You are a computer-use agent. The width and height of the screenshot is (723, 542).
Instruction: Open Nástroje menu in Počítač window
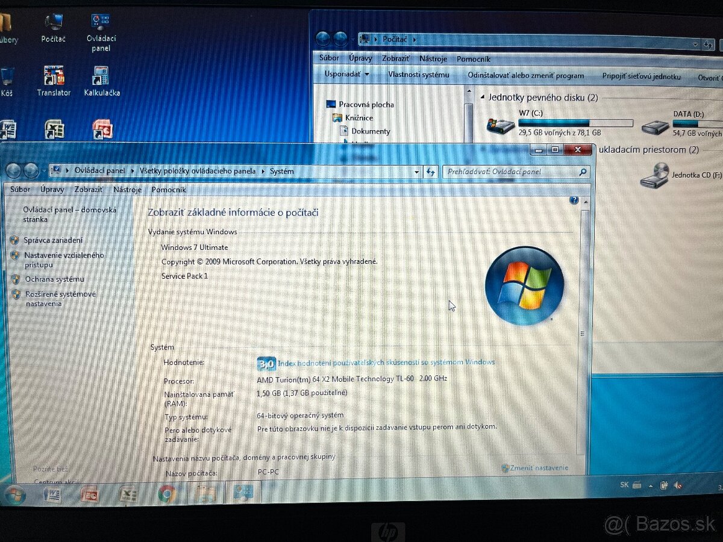[433, 58]
